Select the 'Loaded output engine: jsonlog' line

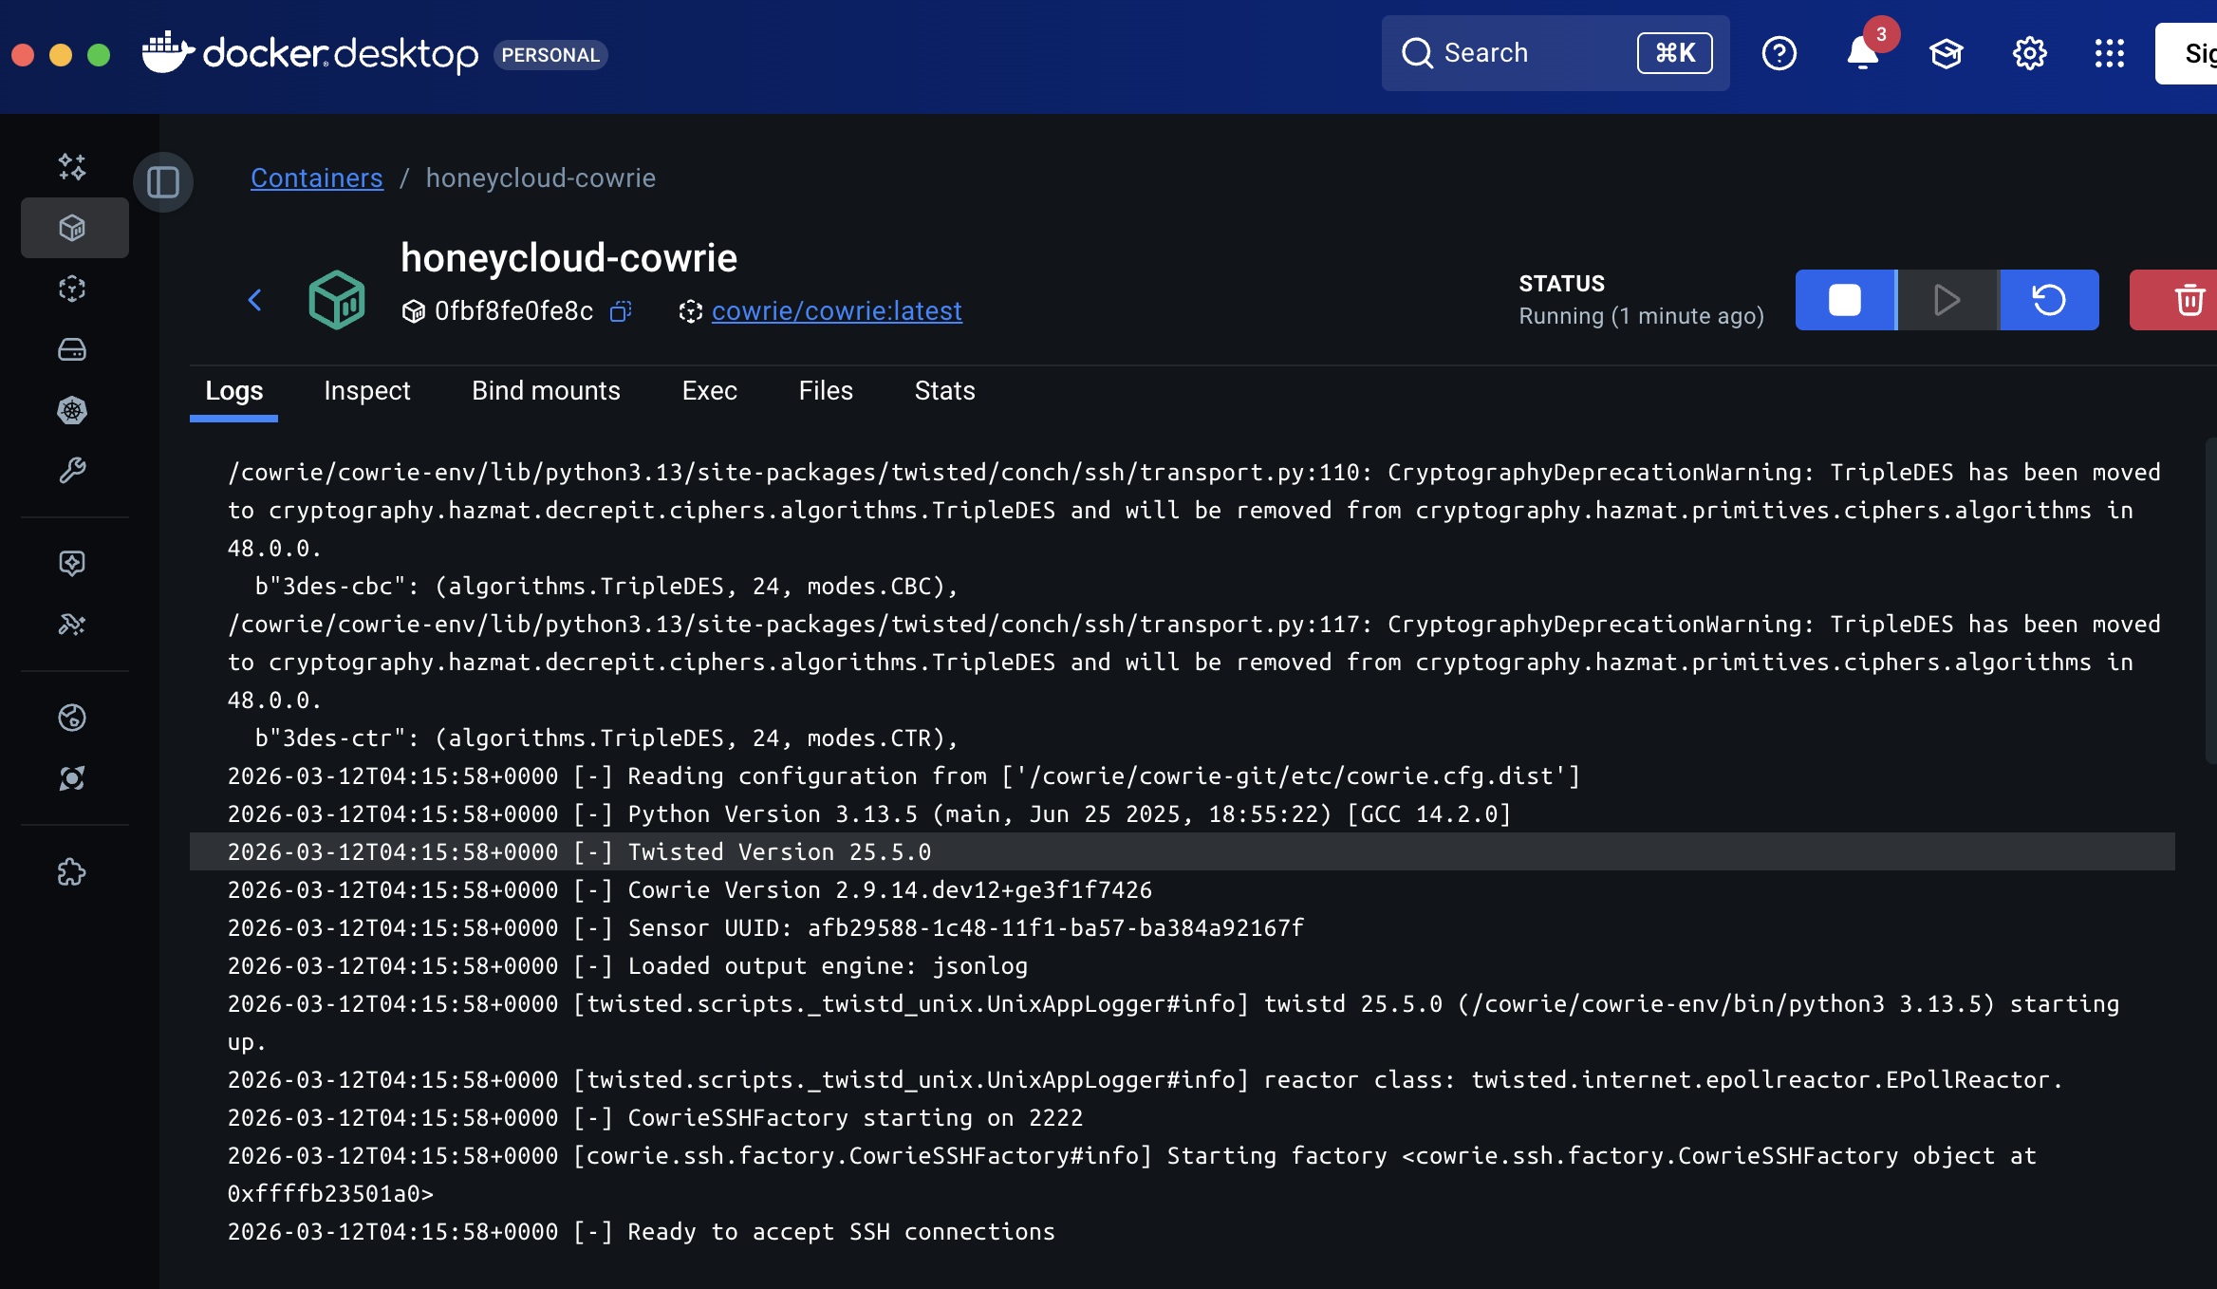tap(1183, 965)
